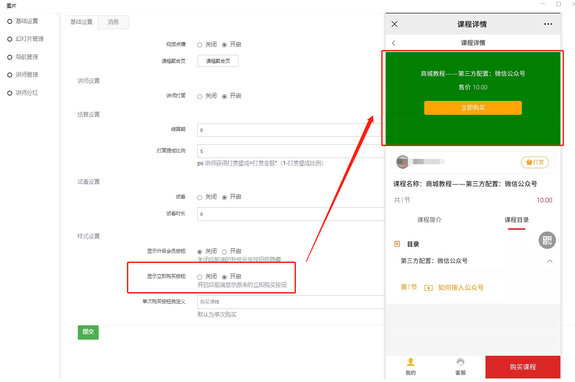This screenshot has height=382, width=575.
Task: Close the course detail preview with X
Action: [395, 24]
